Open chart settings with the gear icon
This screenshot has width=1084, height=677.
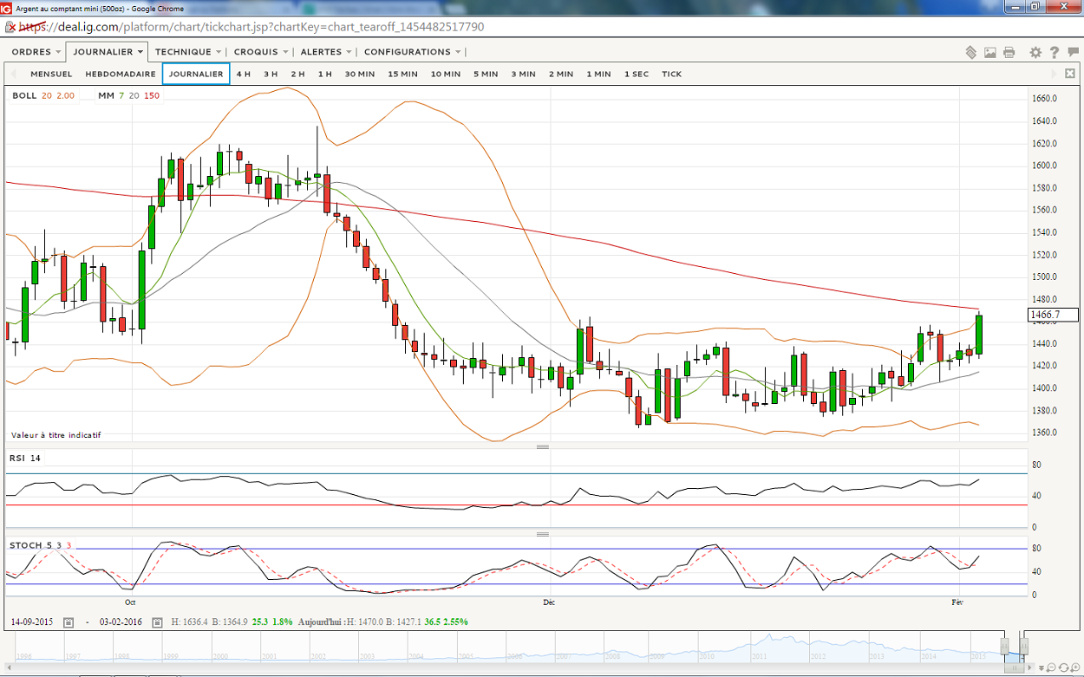tap(1035, 53)
